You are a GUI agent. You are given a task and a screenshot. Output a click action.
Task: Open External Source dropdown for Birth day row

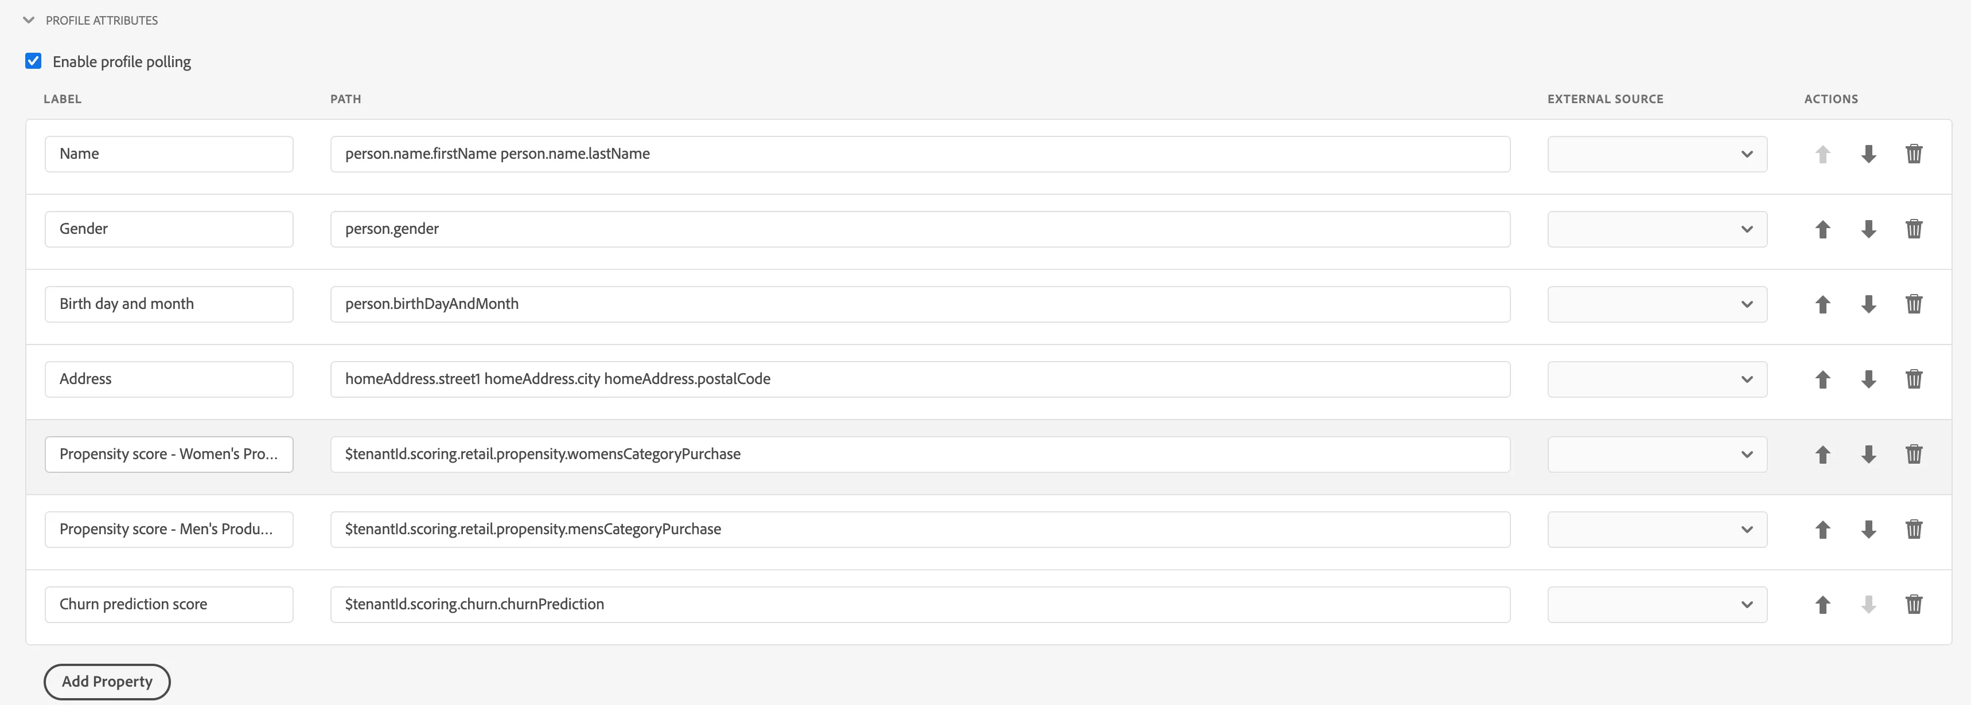(x=1657, y=304)
